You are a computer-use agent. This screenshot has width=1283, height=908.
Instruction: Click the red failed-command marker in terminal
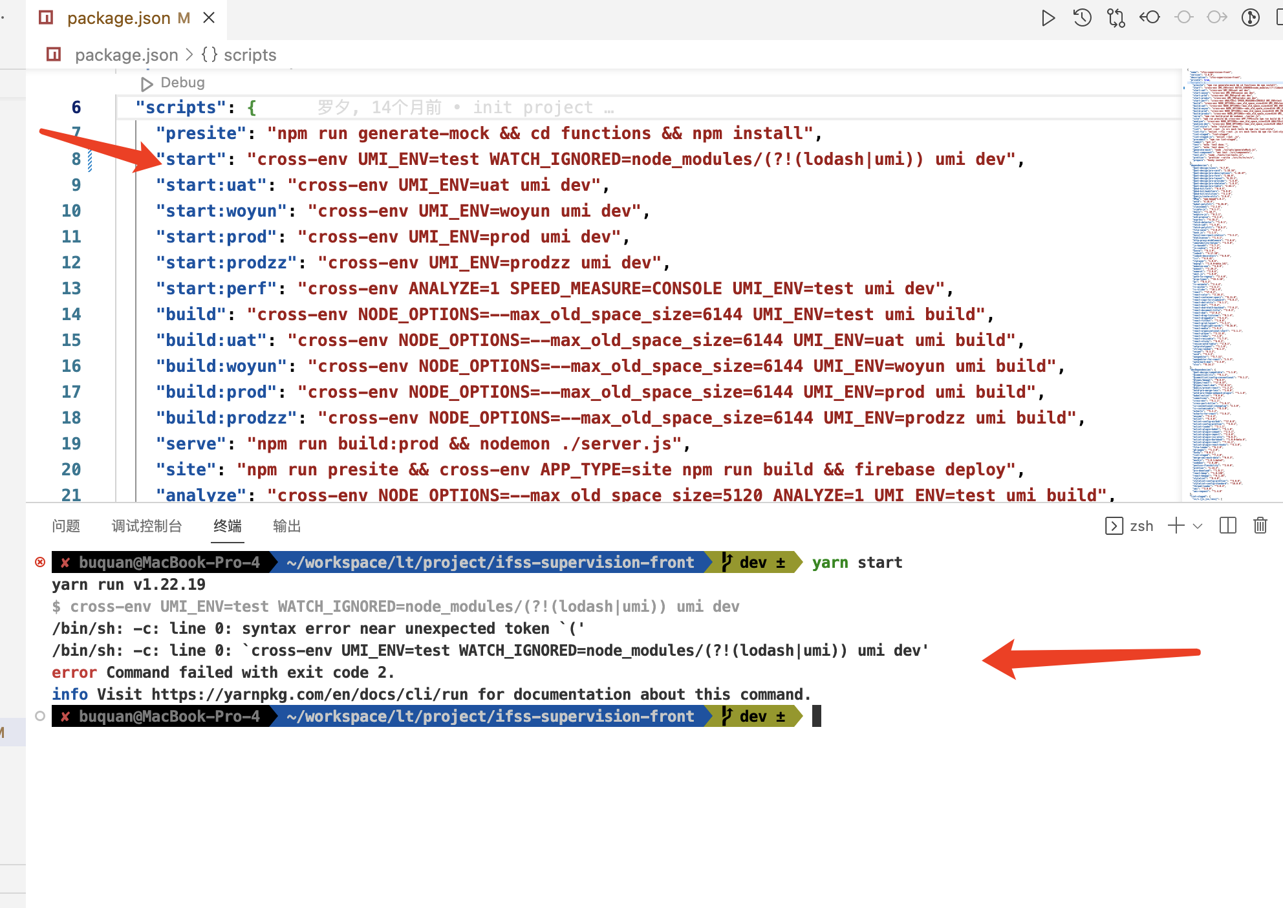click(x=40, y=562)
